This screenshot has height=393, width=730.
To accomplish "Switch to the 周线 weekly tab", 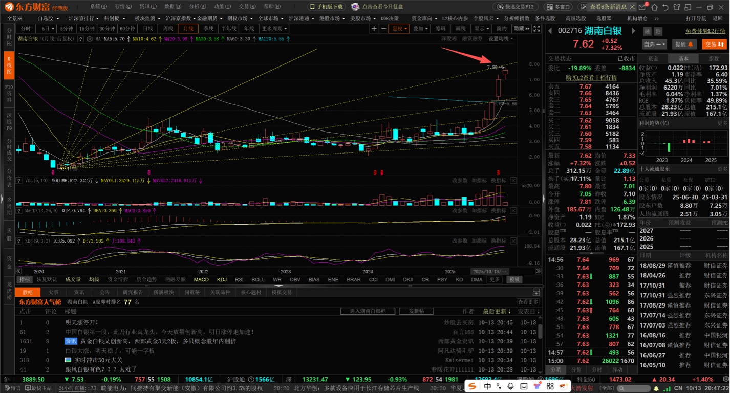I will pos(168,29).
